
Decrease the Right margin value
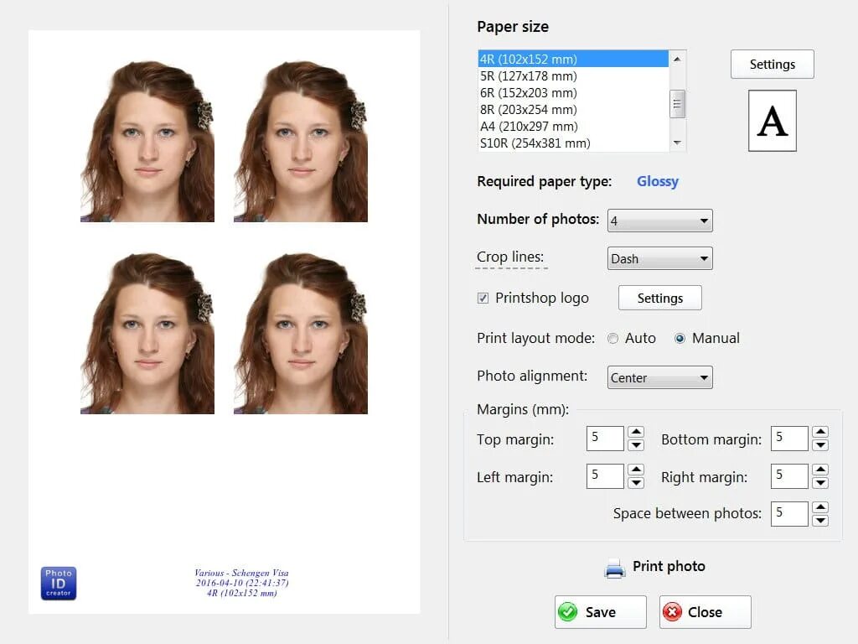click(x=820, y=482)
